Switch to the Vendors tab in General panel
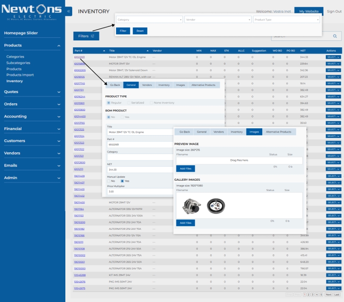344x302 pixels. click(147, 85)
